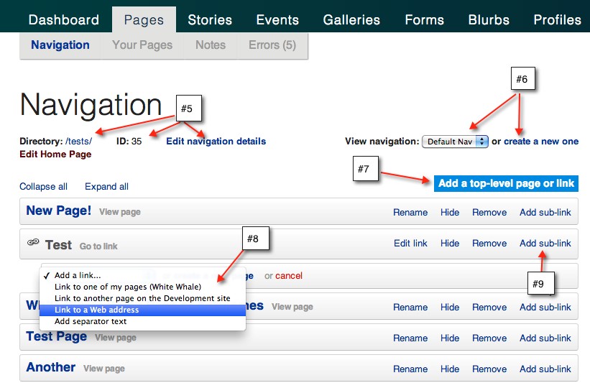Image resolution: width=590 pixels, height=383 pixels.
Task: Pick 'Link to one of my pages (White Whale)'
Action: pyautogui.click(x=128, y=287)
